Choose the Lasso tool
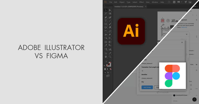This screenshot has width=199, height=104. pyautogui.click(x=110, y=14)
